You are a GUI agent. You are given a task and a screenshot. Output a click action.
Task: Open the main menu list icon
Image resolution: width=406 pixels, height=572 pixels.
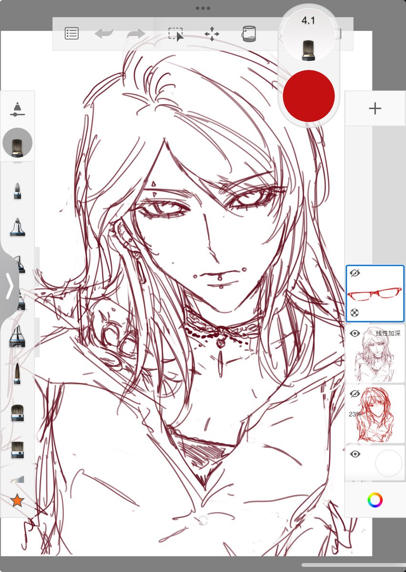(x=71, y=34)
